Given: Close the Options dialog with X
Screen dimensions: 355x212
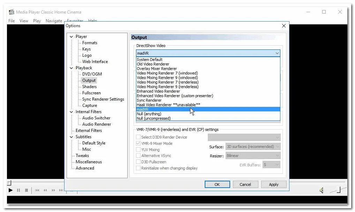Looking at the screenshot, I should (x=284, y=26).
